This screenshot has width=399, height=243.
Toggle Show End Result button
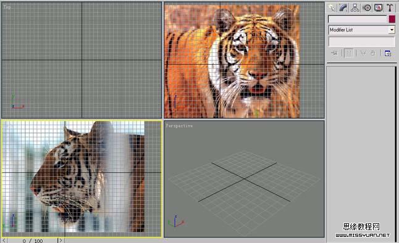pos(348,53)
